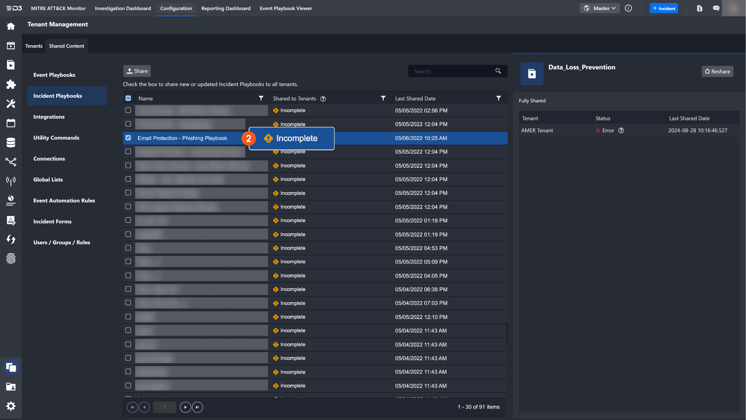The image size is (746, 420).
Task: Open the Master site dropdown
Action: (599, 8)
